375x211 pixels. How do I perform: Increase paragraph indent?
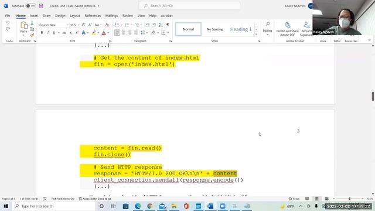point(154,25)
